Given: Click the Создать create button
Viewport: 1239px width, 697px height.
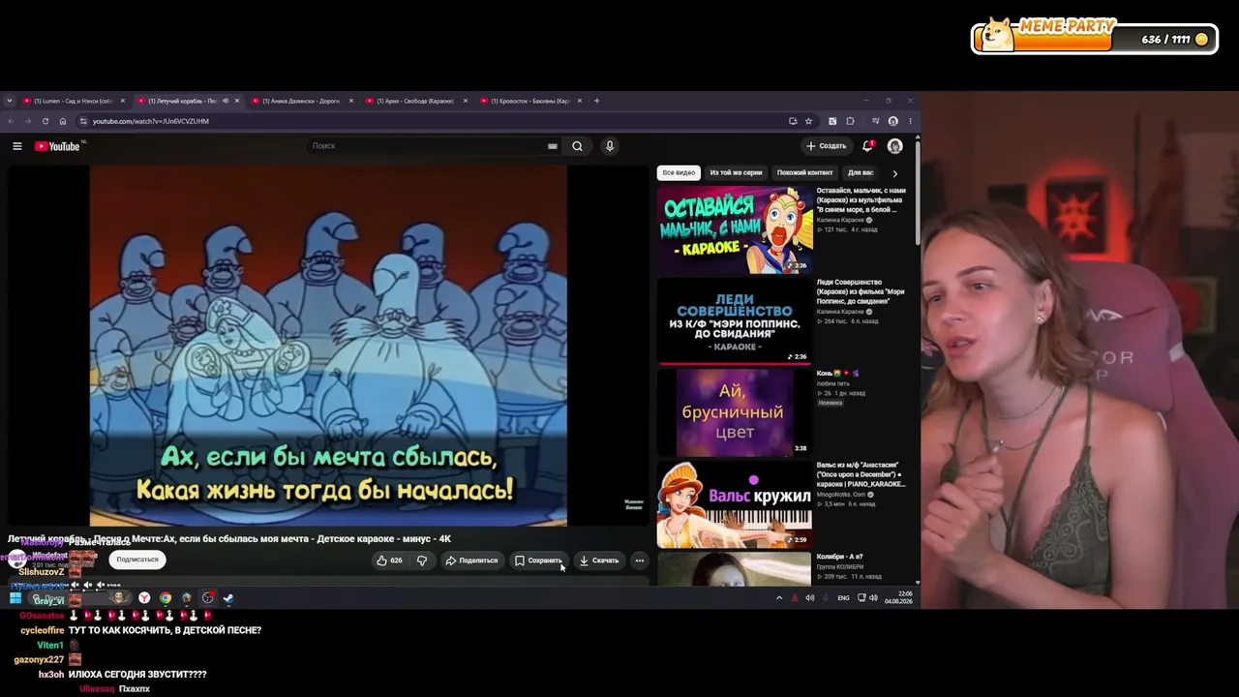Looking at the screenshot, I should [x=826, y=146].
